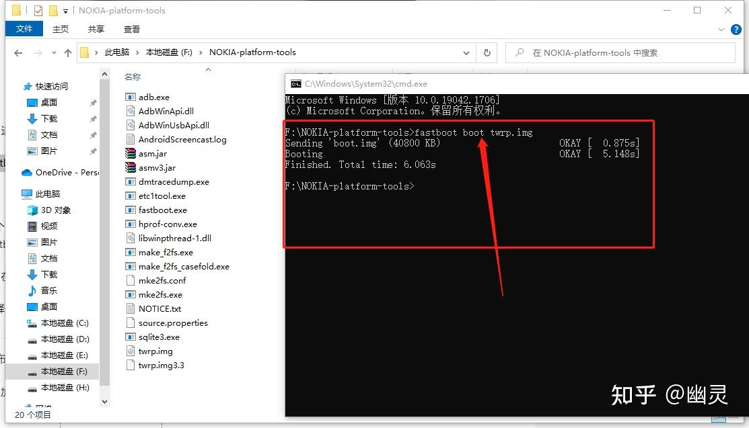Click the Back navigation arrow

pyautogui.click(x=18, y=53)
